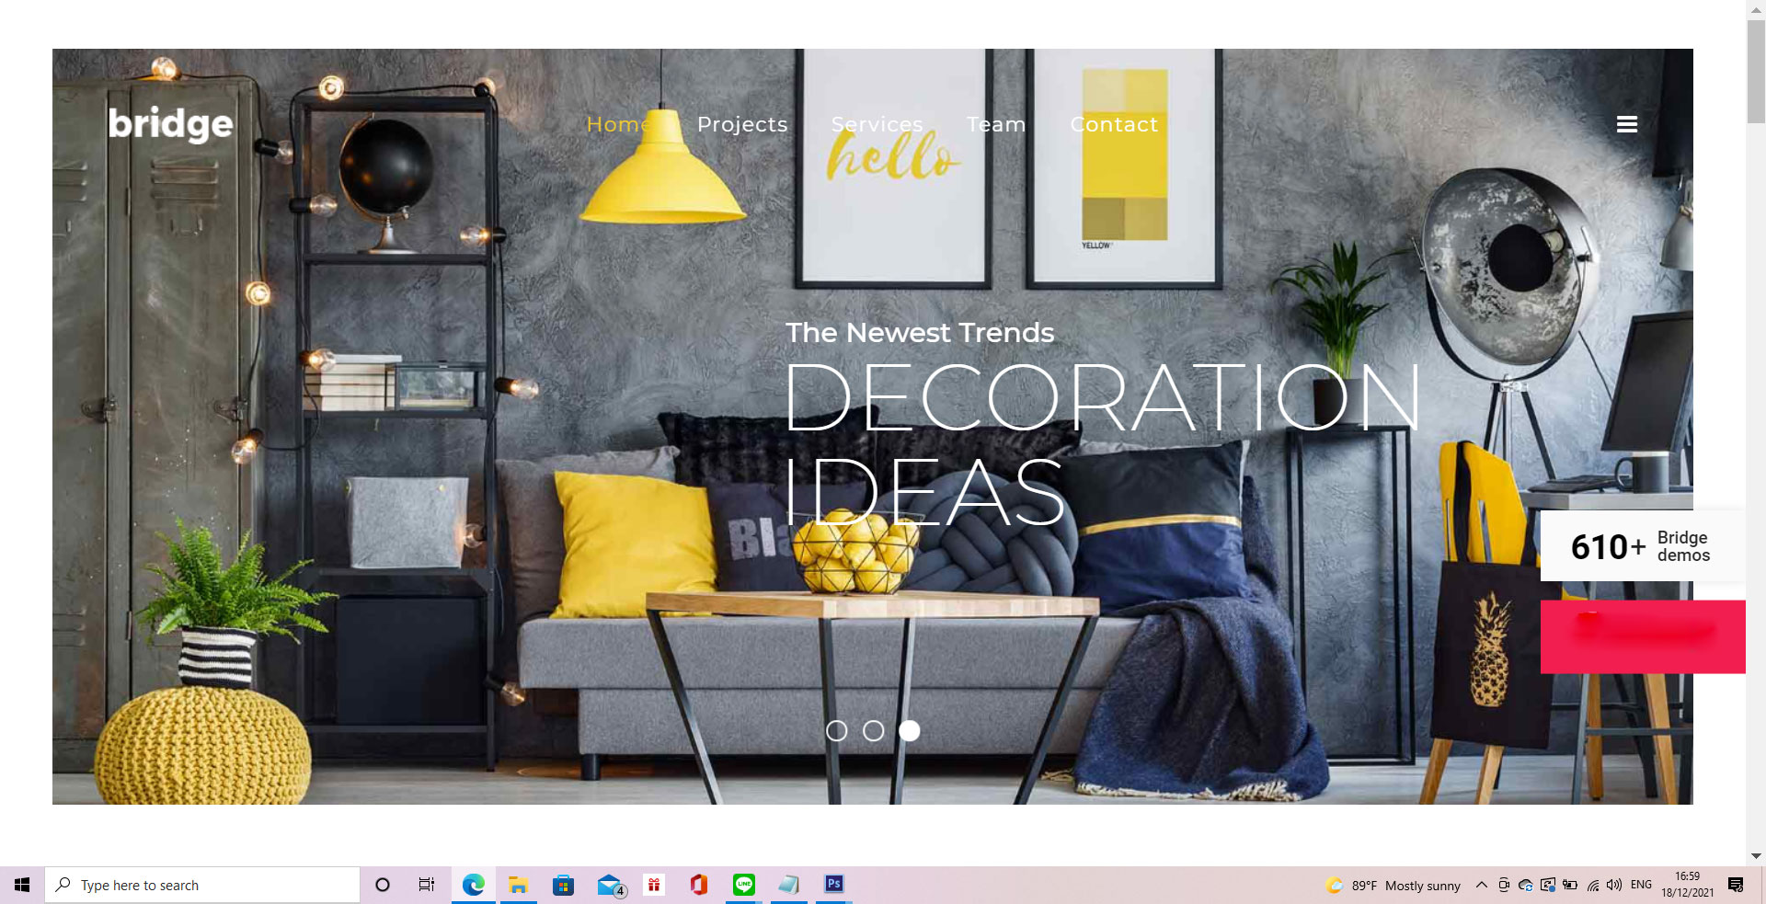Open battery status tray icon
Screen dimensions: 1766x904
pos(1570,885)
